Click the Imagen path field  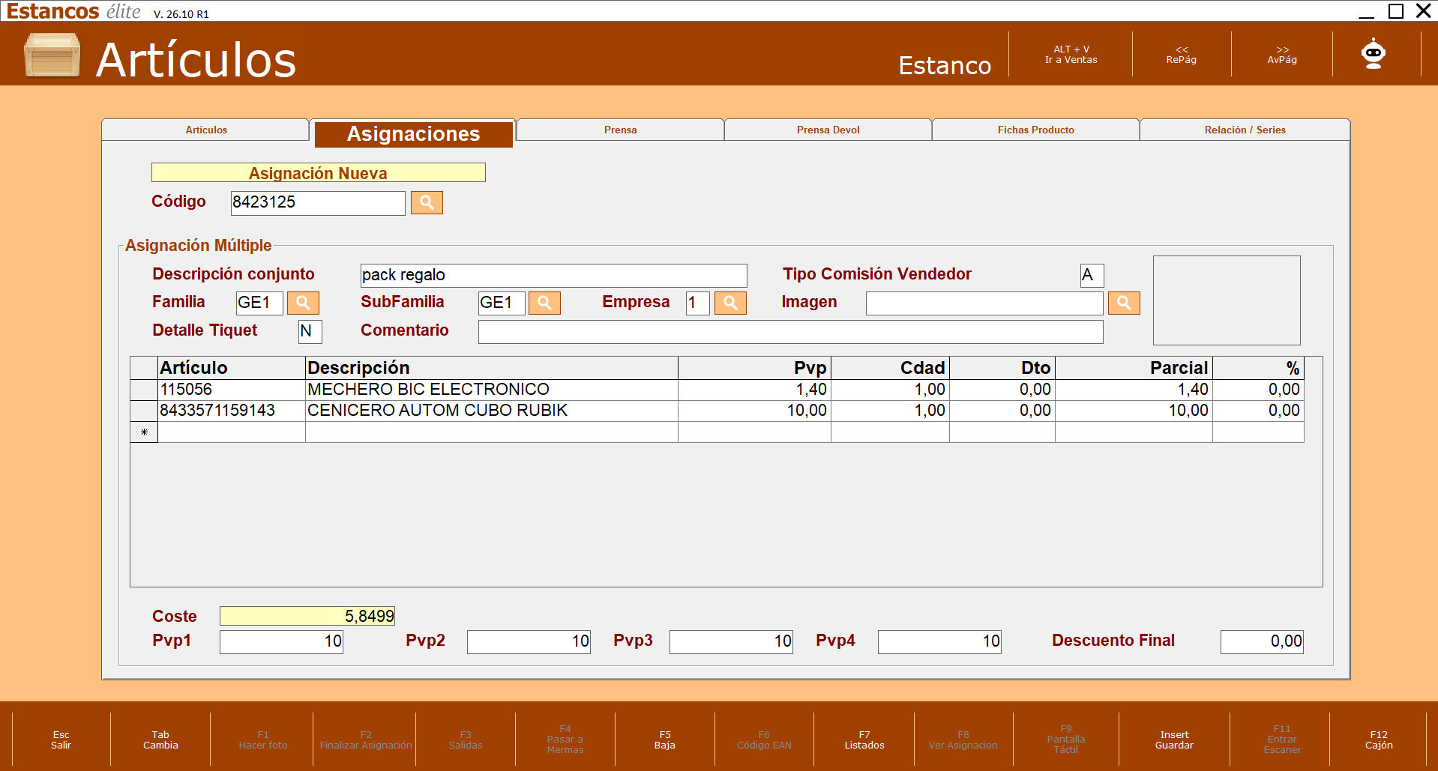(984, 303)
